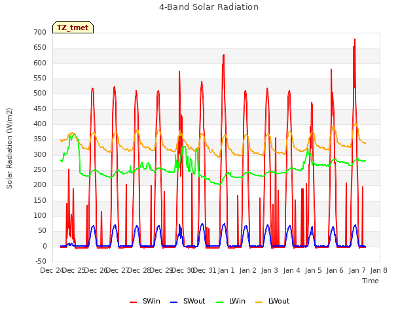Click the 200 y-axis tick label
Screen dimensions: 419x314
40,185
